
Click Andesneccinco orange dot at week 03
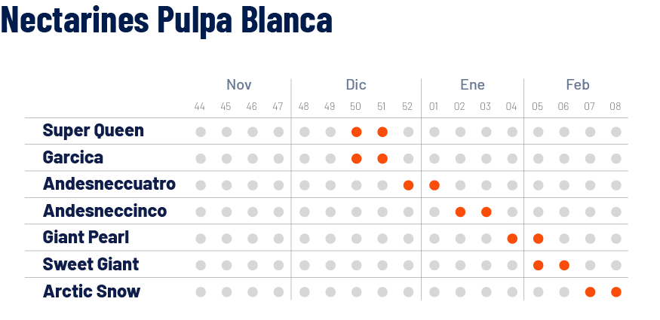coord(487,212)
